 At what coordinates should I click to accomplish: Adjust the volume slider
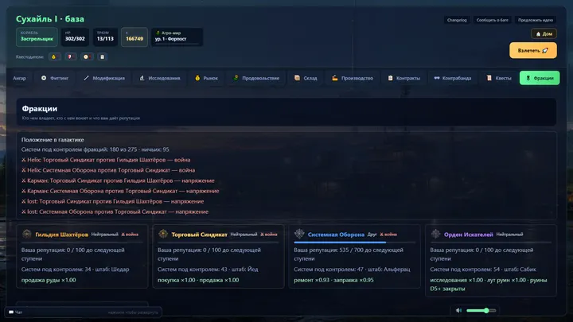[x=481, y=311]
